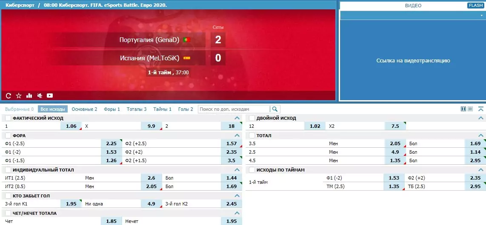Bet Ни одна at 4.9
This screenshot has height=225, width=486.
point(151,204)
